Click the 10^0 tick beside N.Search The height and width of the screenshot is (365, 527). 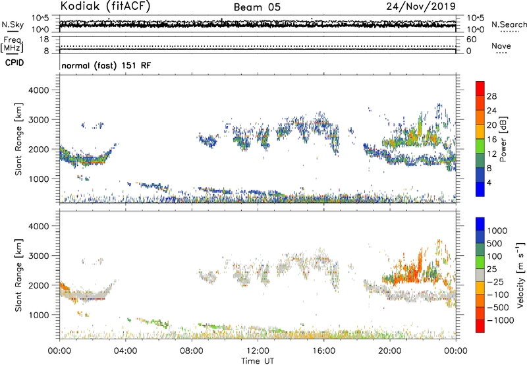tap(476, 30)
